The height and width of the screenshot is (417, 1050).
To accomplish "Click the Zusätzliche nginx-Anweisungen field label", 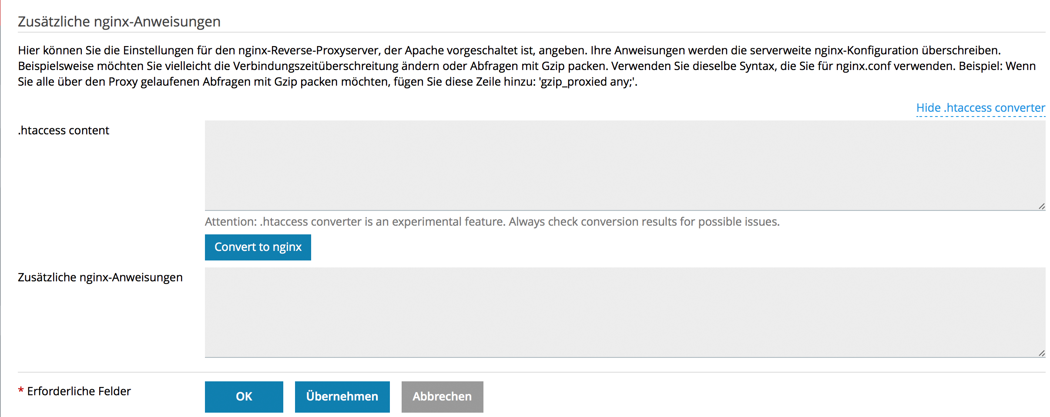I will [100, 277].
